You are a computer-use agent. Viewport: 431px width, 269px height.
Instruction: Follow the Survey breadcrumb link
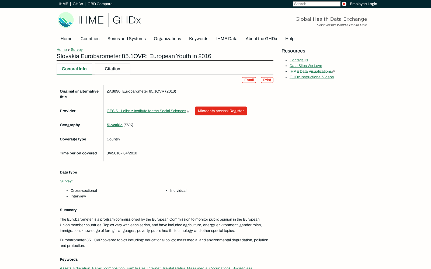click(77, 49)
